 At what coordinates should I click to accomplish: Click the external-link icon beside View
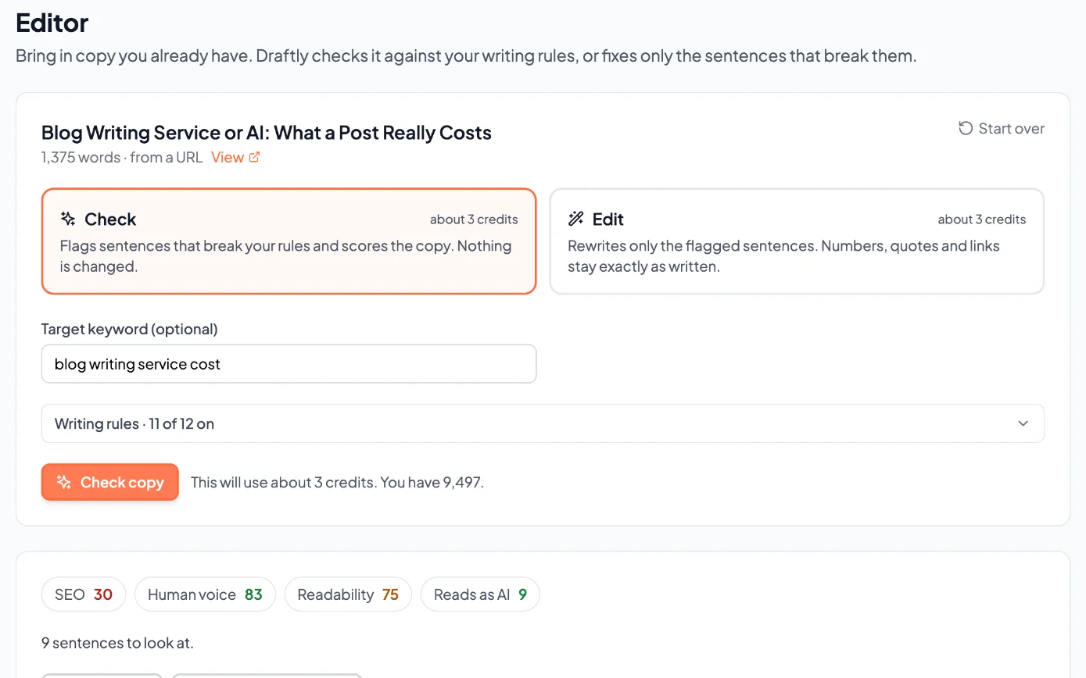coord(254,157)
